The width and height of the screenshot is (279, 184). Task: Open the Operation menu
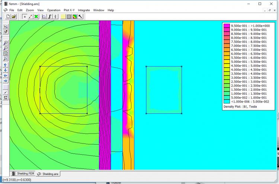point(54,10)
